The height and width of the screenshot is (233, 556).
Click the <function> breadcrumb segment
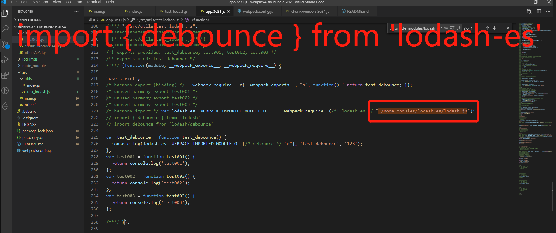198,20
